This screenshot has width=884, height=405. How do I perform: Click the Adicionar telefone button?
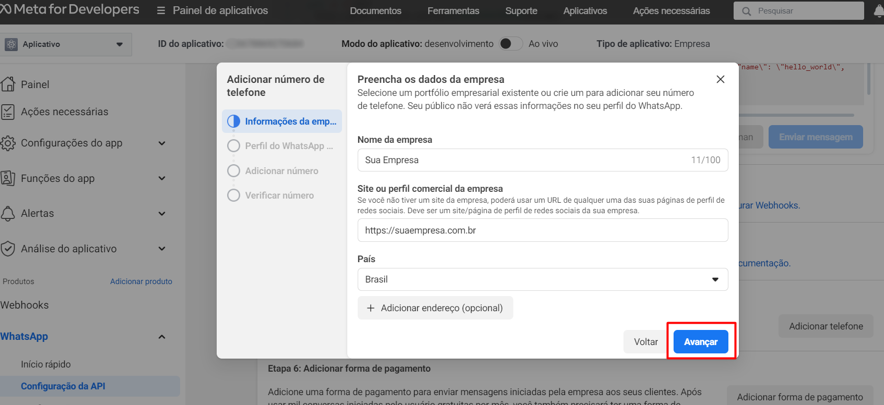pyautogui.click(x=826, y=326)
